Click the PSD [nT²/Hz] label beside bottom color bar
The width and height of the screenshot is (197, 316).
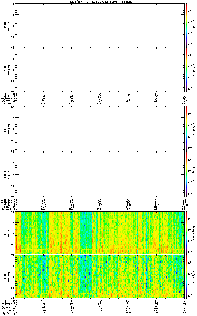tap(194, 276)
